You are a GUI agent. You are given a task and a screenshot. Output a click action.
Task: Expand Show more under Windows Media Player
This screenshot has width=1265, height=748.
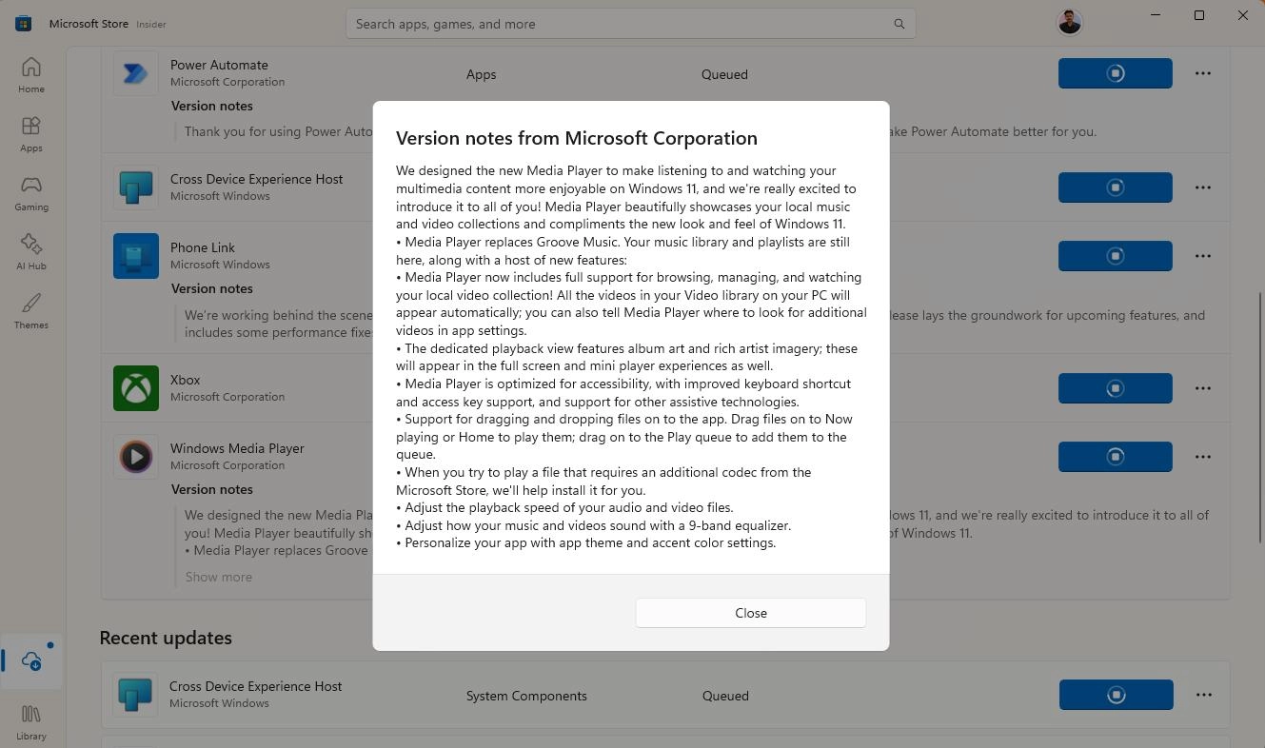(219, 577)
